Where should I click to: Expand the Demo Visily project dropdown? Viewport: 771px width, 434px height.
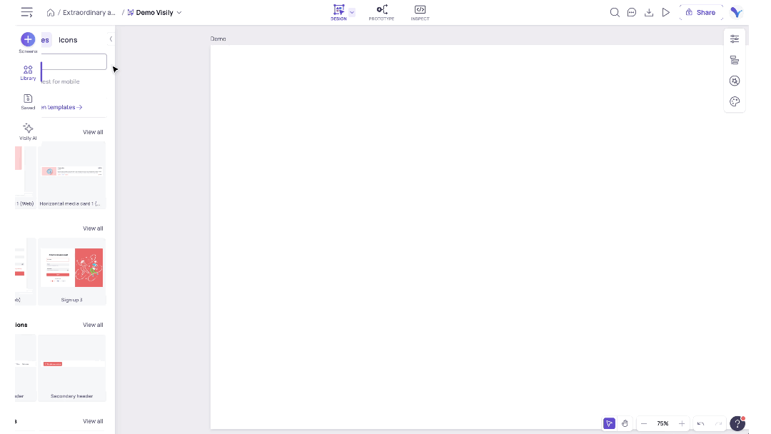point(178,13)
